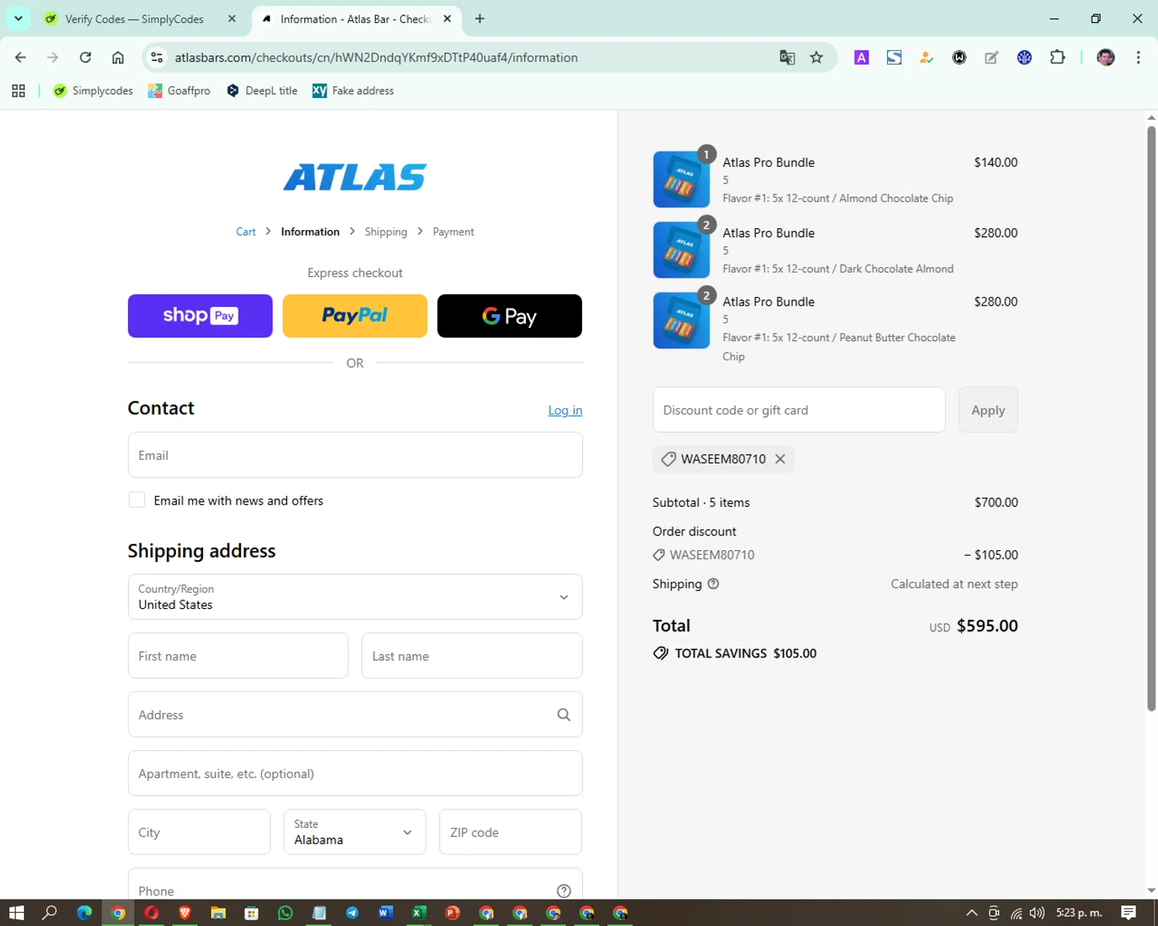Open Telegram from the taskbar

[x=352, y=913]
